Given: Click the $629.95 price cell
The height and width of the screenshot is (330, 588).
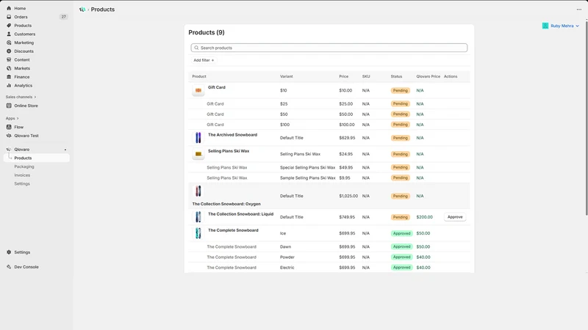Looking at the screenshot, I should point(347,138).
